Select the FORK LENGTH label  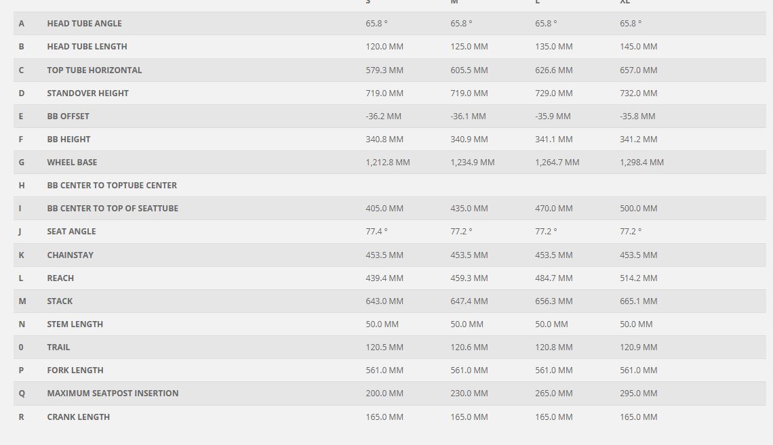75,370
